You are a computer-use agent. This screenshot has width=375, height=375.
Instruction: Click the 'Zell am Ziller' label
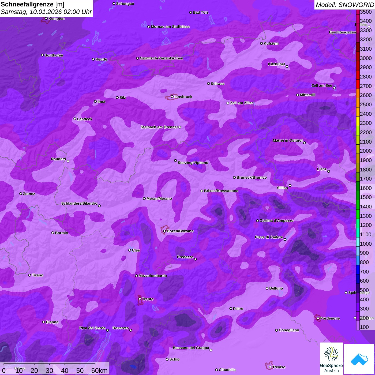pyautogui.click(x=242, y=103)
